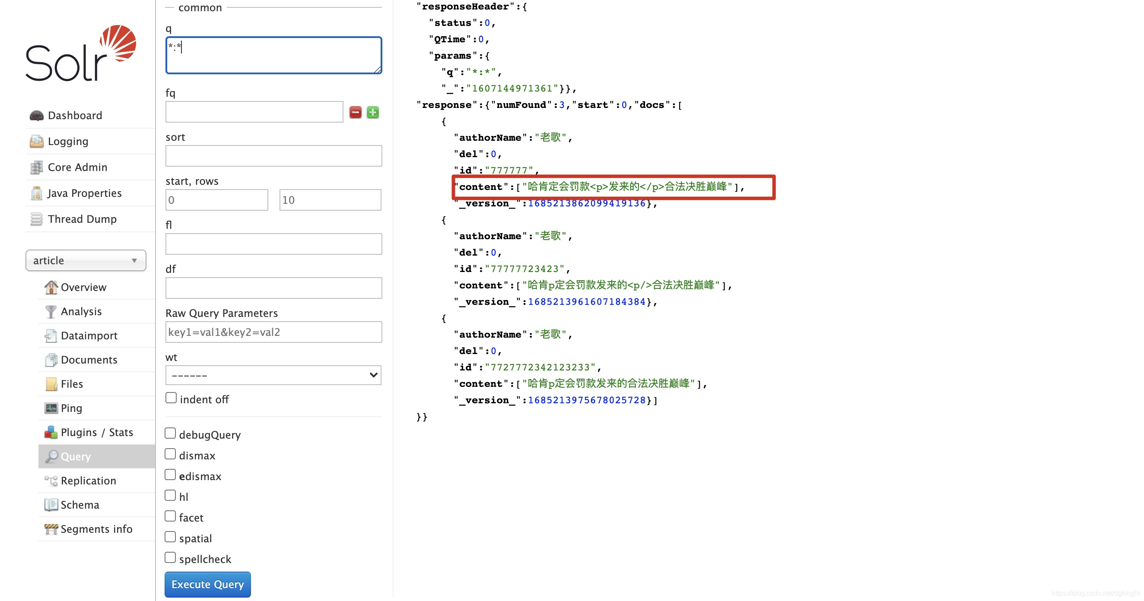Click the fq filter query field
The width and height of the screenshot is (1144, 601).
(254, 112)
